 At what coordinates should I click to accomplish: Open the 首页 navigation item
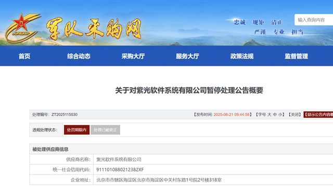point(24,56)
